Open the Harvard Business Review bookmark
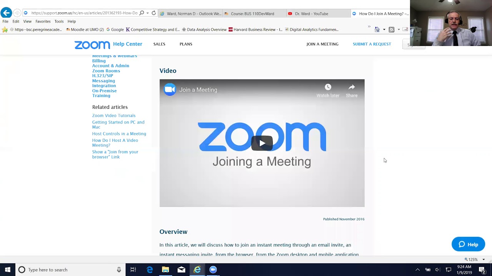The height and width of the screenshot is (276, 492). pos(255,30)
